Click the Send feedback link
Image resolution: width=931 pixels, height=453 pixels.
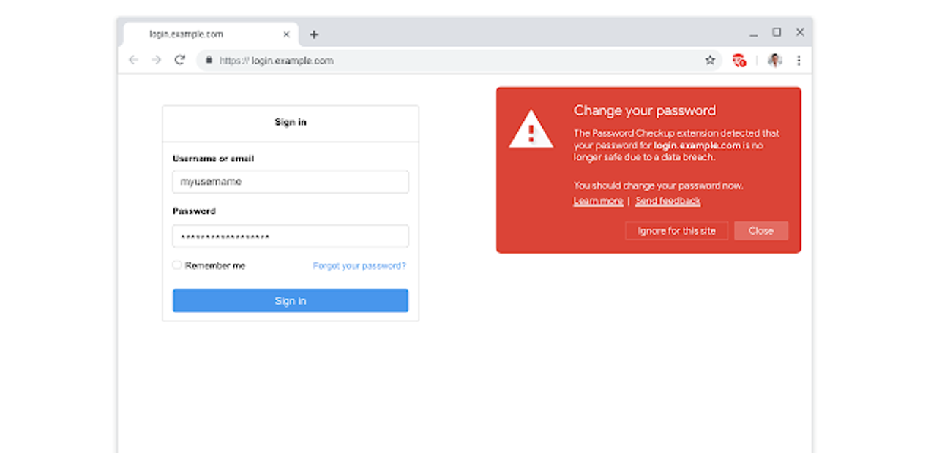point(668,201)
